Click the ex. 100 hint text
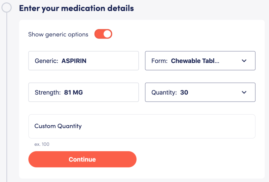 point(42,144)
